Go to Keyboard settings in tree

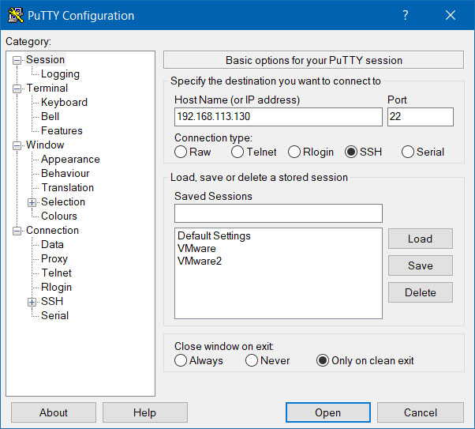64,102
